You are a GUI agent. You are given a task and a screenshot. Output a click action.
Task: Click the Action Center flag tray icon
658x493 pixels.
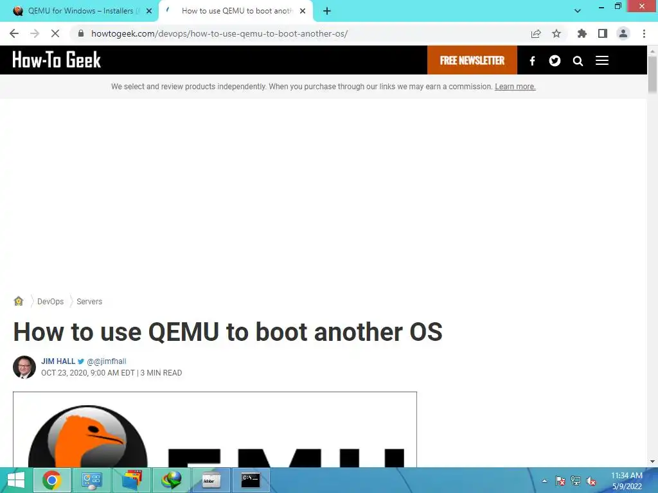pos(560,481)
